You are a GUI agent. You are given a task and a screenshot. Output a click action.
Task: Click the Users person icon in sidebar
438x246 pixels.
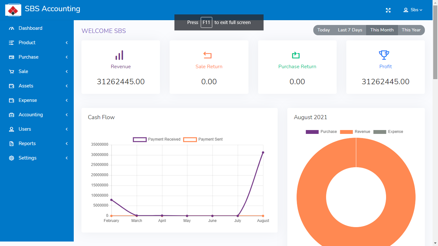pyautogui.click(x=12, y=129)
